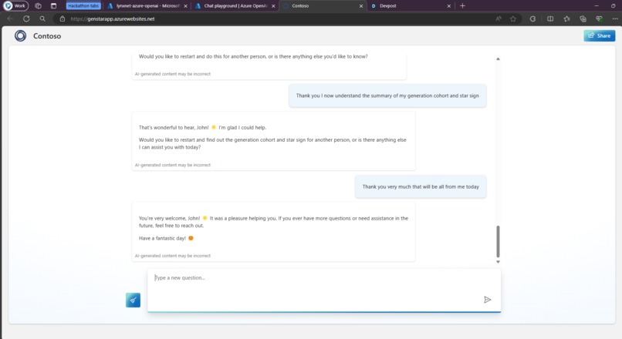Select the Hackathon tabs group label

pyautogui.click(x=83, y=6)
